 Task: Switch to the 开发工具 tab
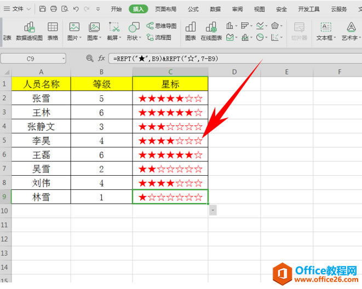coord(309,9)
